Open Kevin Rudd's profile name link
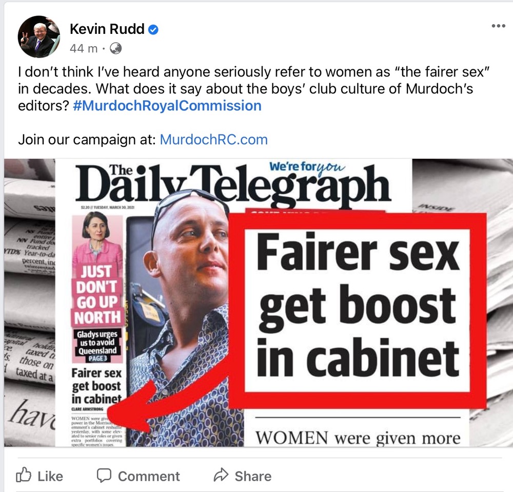Viewport: 513px width, 492px height. click(x=107, y=29)
